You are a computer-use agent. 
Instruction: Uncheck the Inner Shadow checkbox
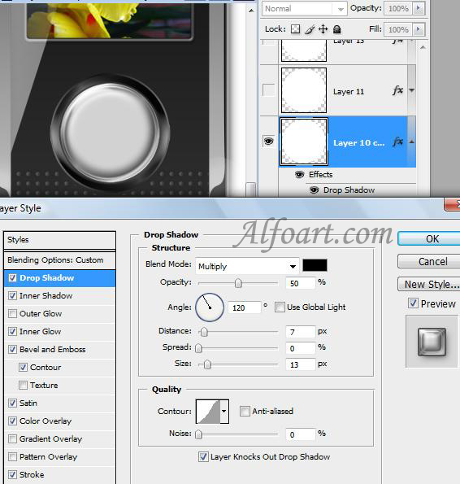click(x=12, y=296)
